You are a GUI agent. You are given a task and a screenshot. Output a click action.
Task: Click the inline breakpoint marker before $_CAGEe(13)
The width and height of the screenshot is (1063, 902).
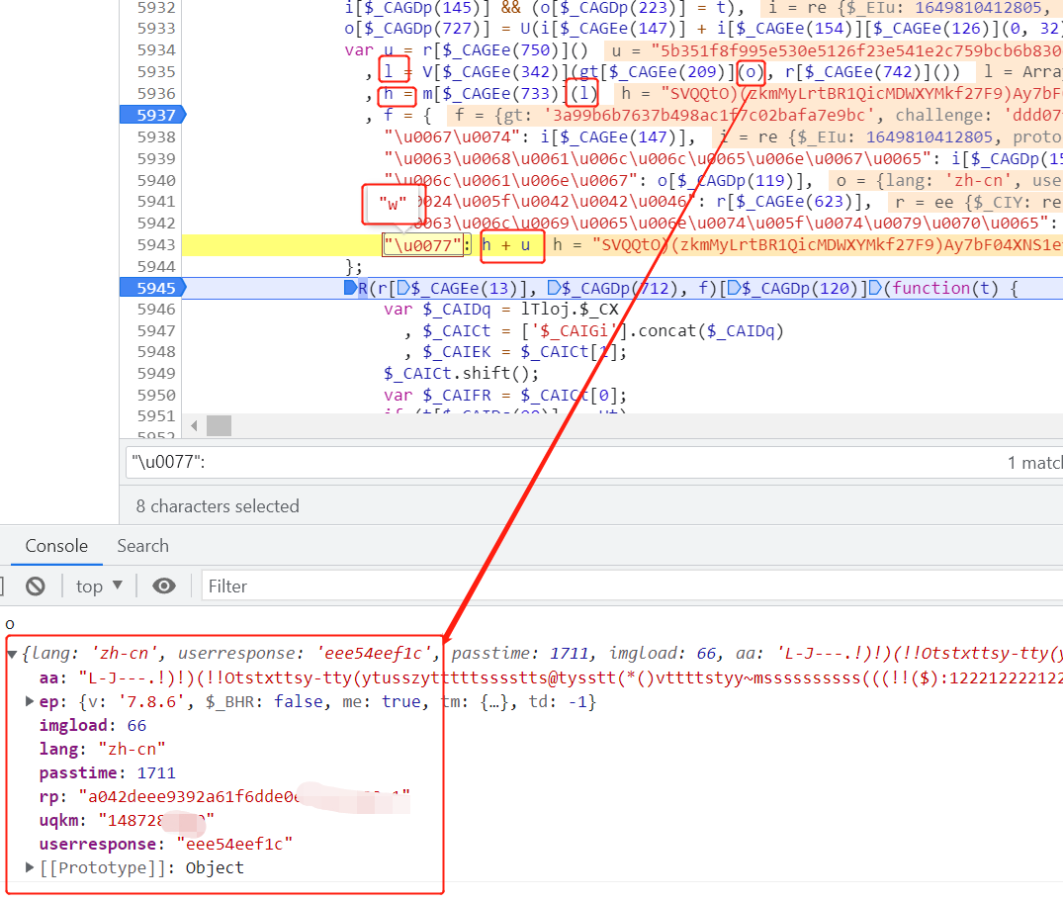403,288
